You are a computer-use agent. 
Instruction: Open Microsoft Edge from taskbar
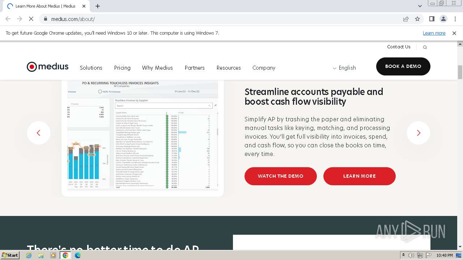coord(78,255)
